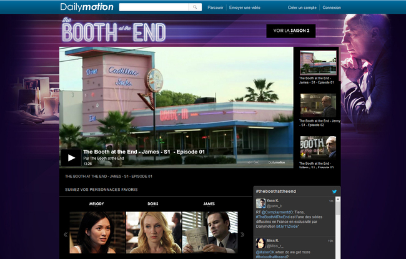Focus the Dailymotion search field

[154, 7]
